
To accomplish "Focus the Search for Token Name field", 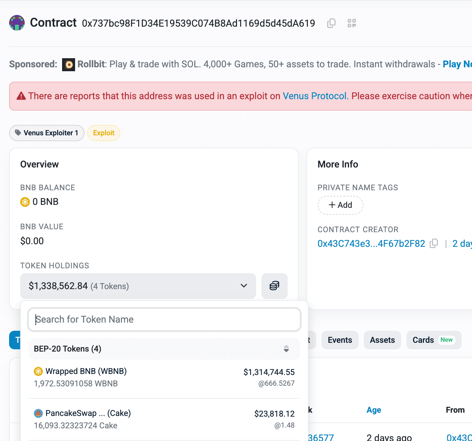I will coord(164,319).
